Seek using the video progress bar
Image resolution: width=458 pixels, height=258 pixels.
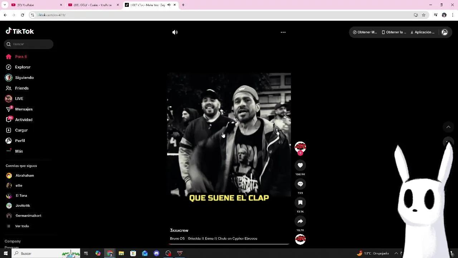(229, 244)
